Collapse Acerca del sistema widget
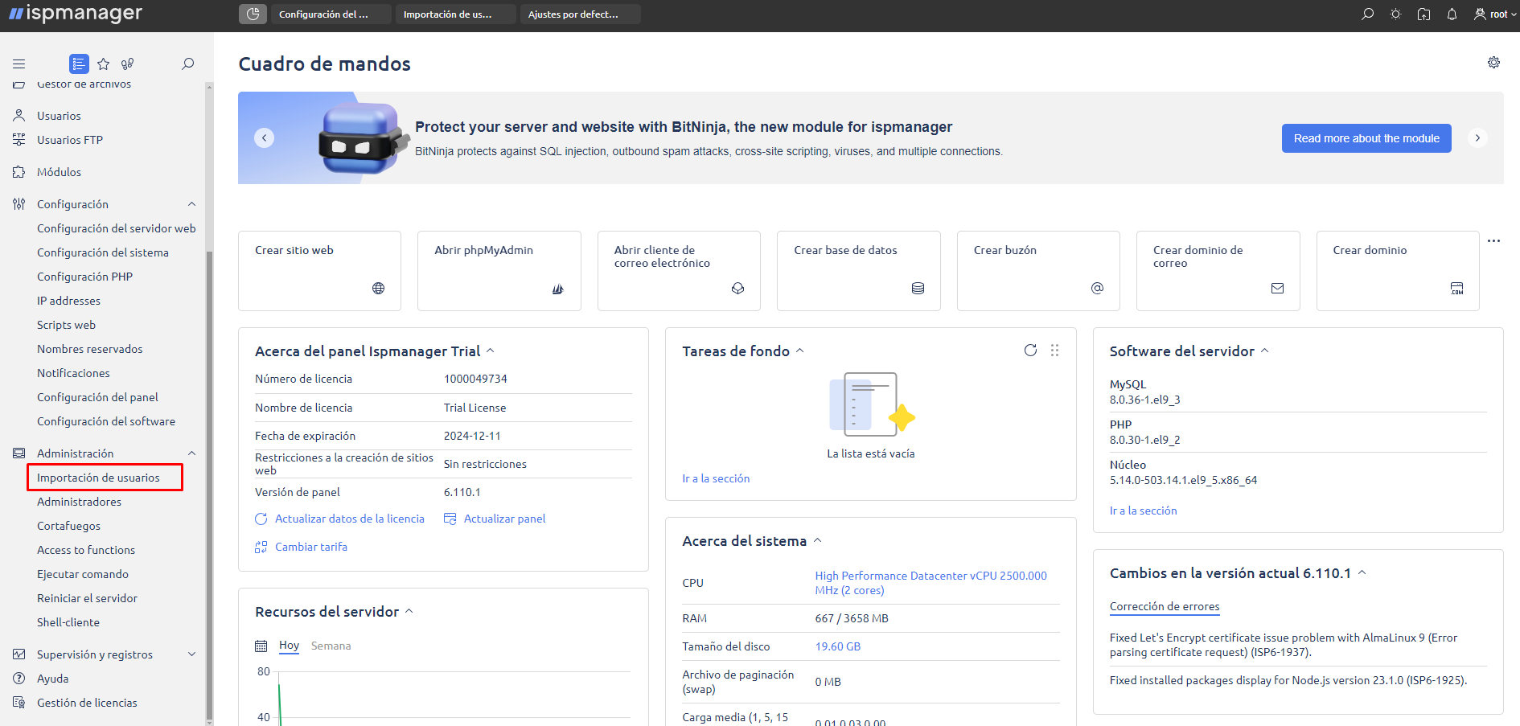 tap(818, 540)
